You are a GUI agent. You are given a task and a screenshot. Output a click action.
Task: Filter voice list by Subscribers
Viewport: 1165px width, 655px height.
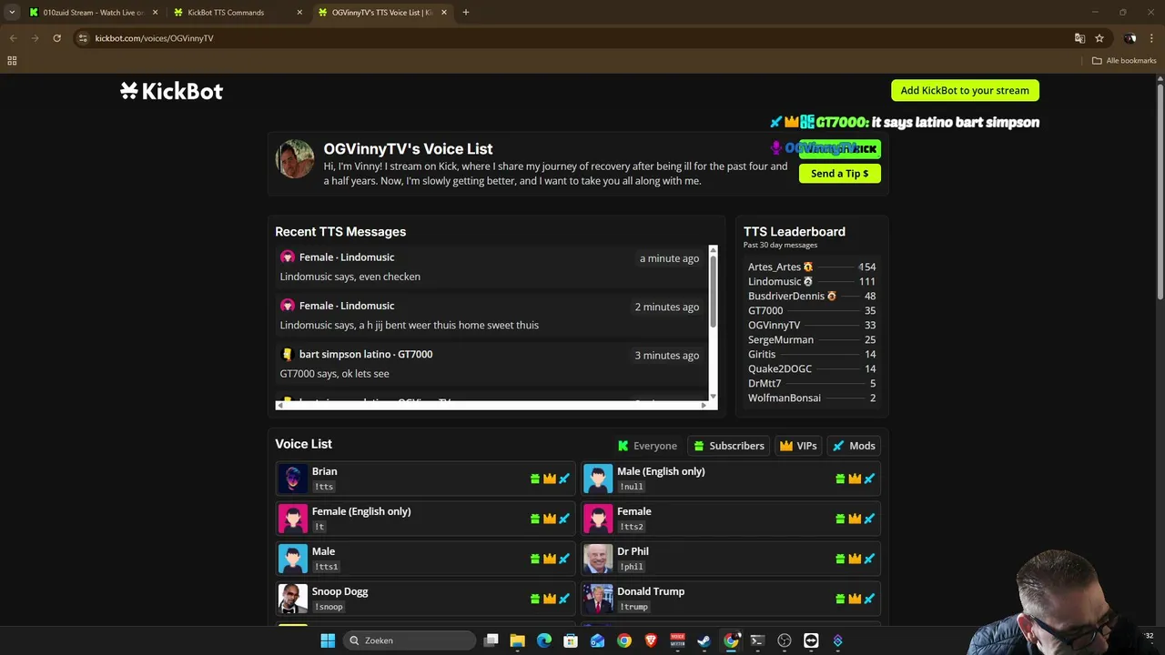[728, 446]
